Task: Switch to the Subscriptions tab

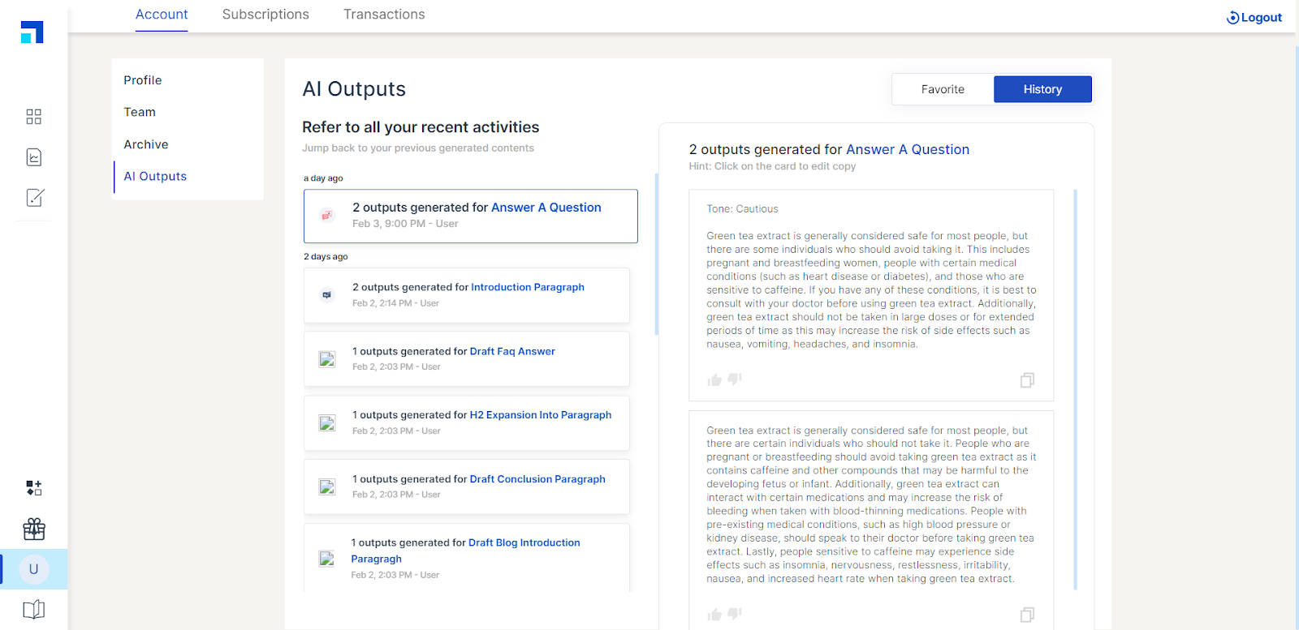Action: [x=265, y=15]
